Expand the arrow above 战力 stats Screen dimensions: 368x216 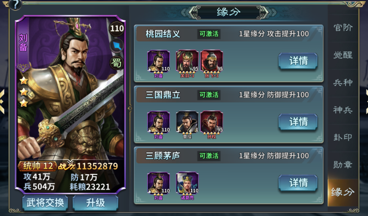tap(70, 162)
